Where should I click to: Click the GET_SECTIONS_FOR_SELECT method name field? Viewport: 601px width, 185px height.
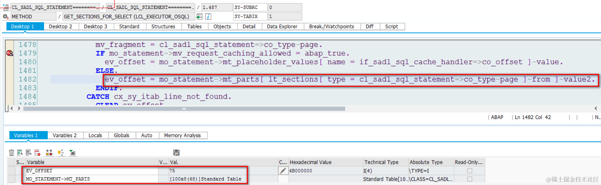coord(129,16)
